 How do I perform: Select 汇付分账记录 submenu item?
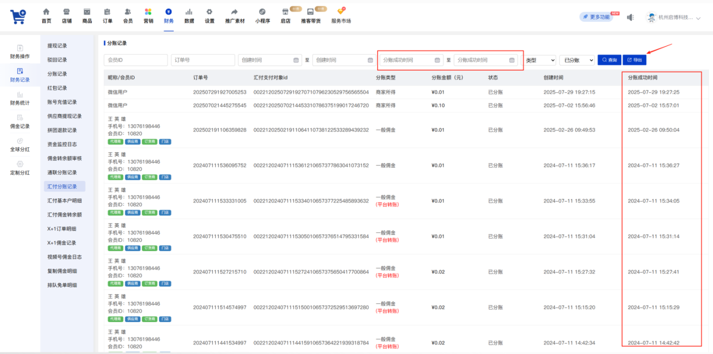tap(65, 186)
